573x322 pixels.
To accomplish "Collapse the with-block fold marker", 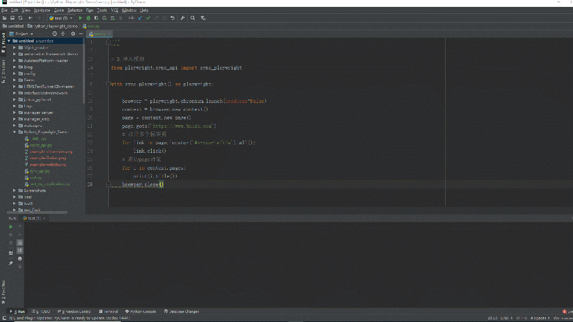I will tap(108, 84).
